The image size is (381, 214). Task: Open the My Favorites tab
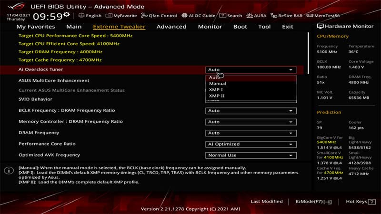point(36,27)
